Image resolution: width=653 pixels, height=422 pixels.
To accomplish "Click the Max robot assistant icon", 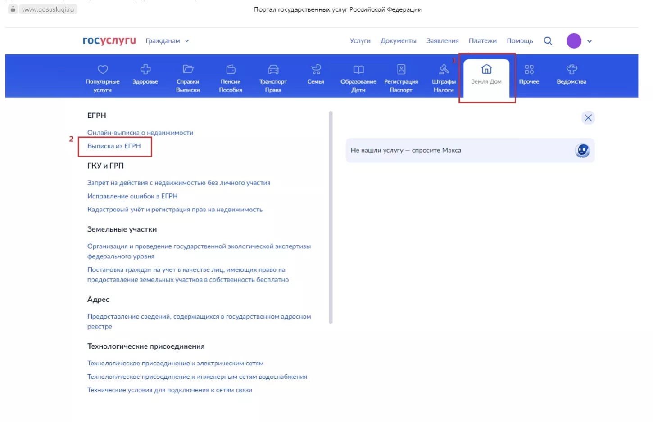I will click(582, 150).
